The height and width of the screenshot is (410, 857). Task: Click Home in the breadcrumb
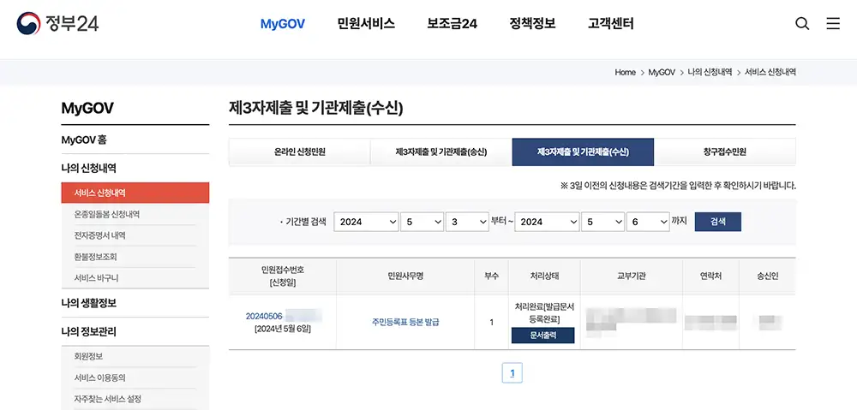pos(625,72)
